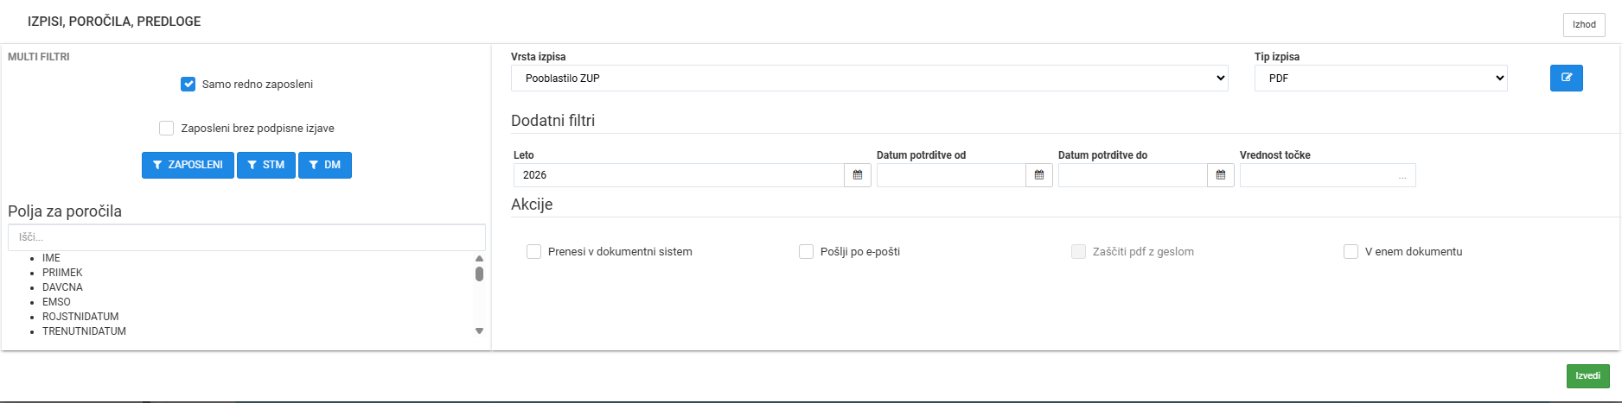The image size is (1622, 403).
Task: Click the list scrollbar down arrow
Action: (479, 331)
